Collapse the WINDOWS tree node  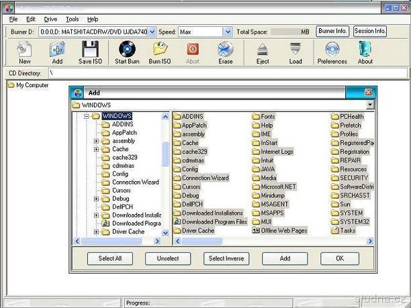click(87, 116)
